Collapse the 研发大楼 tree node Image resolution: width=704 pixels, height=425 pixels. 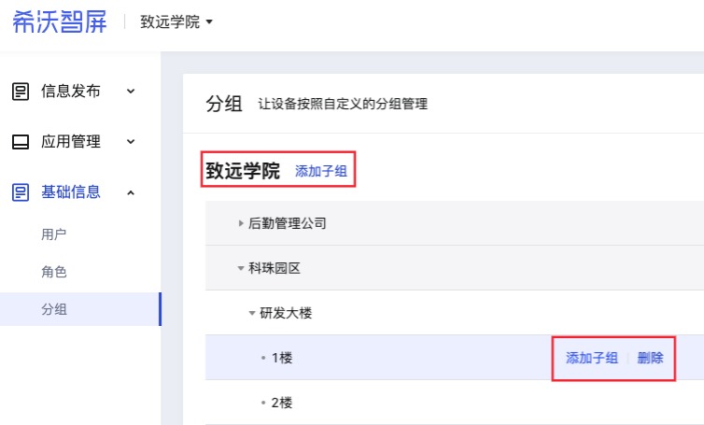252,313
